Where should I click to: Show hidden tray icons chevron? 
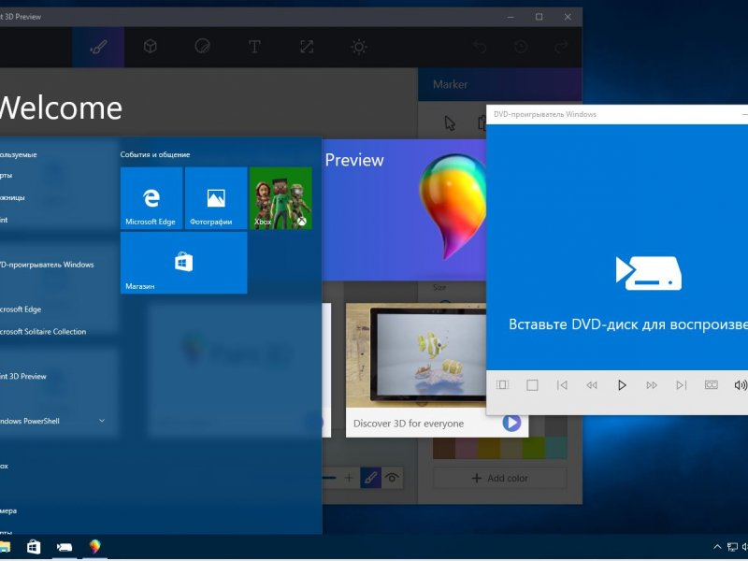coord(717,547)
